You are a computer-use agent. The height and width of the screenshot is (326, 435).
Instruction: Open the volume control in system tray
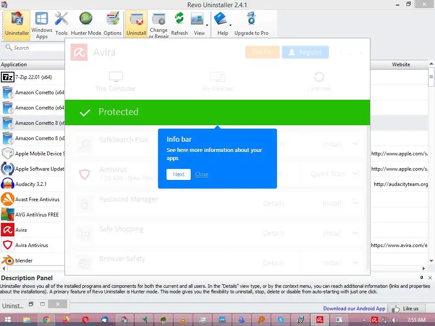coord(395,320)
